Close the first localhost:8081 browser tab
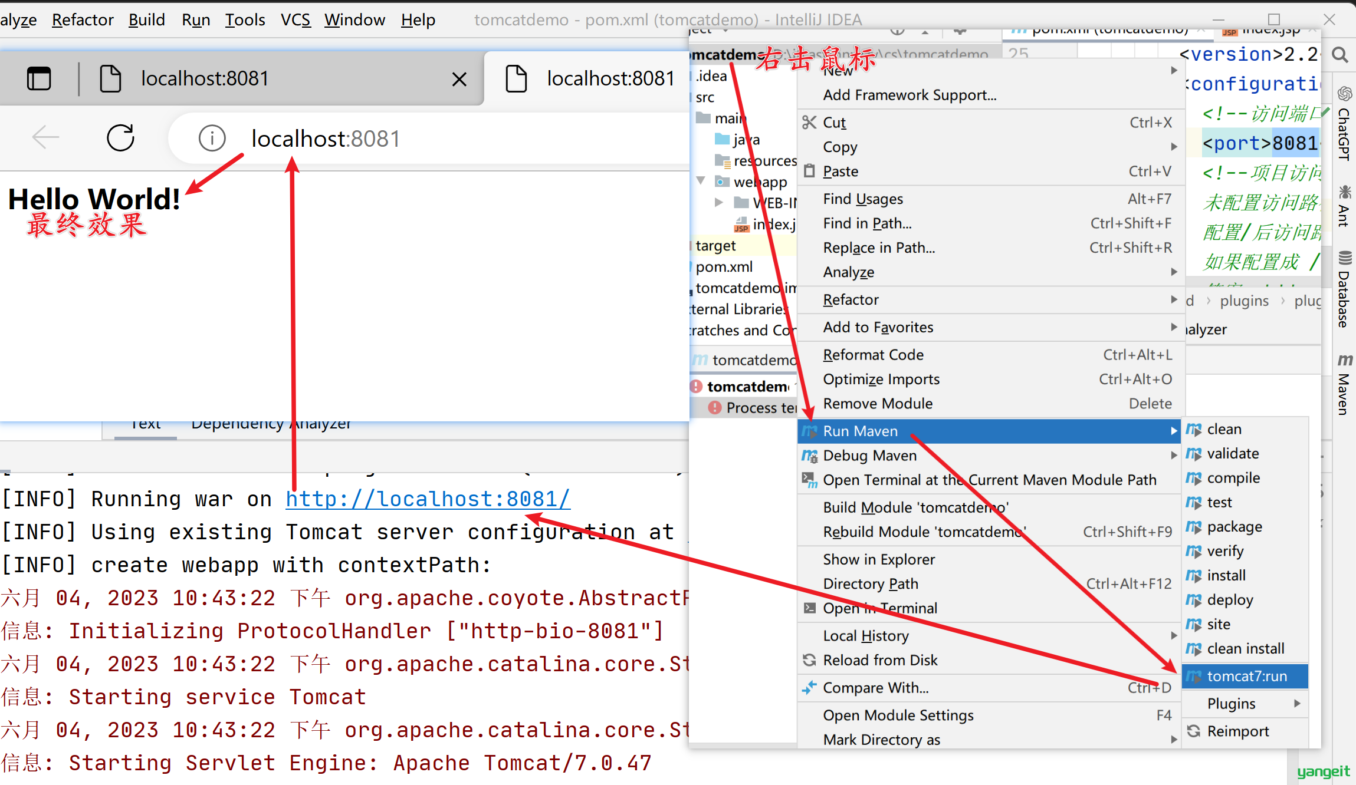1356x785 pixels. [459, 79]
